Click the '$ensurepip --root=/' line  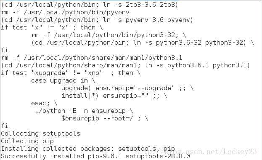click(105, 118)
